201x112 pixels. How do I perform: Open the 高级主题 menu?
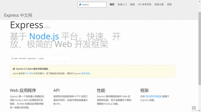click(159, 5)
